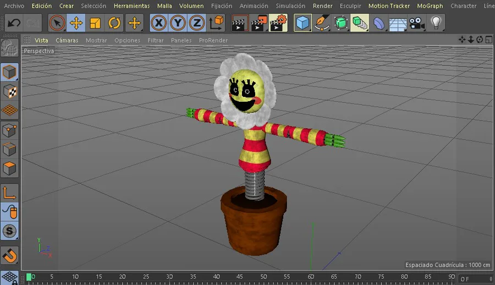
Task: Open the viewport Cámaras menu
Action: tap(67, 40)
